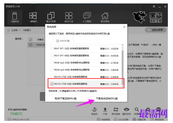
Task: Open 帮助视频 help in the status bar
Action: click(x=157, y=119)
